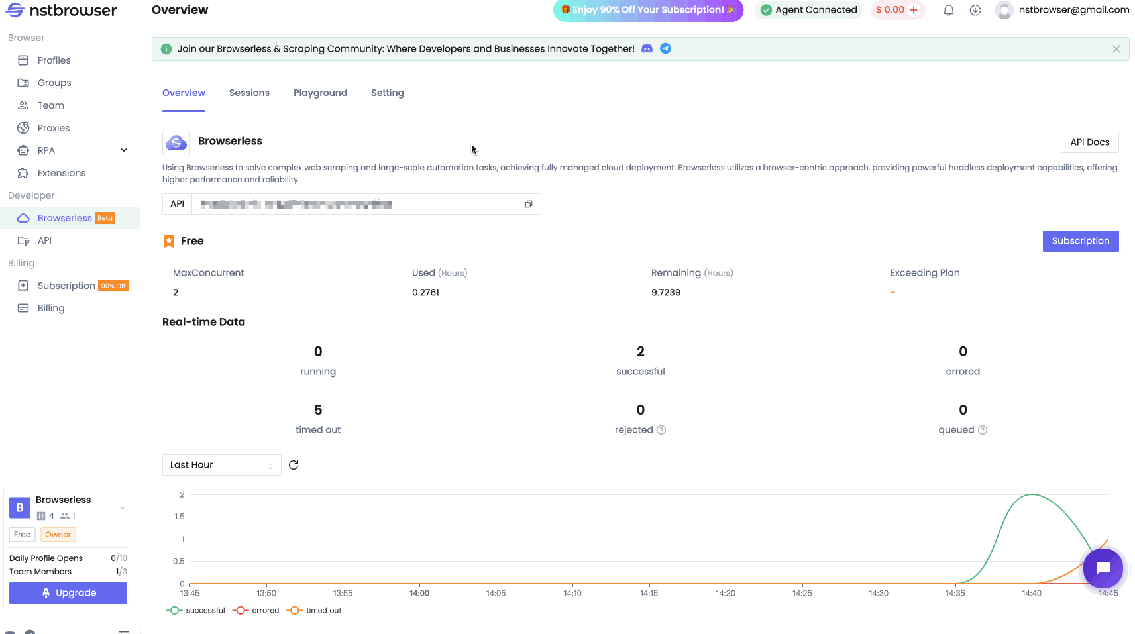This screenshot has height=634, width=1135.
Task: Click the Free plan bookmark icon
Action: pos(169,241)
